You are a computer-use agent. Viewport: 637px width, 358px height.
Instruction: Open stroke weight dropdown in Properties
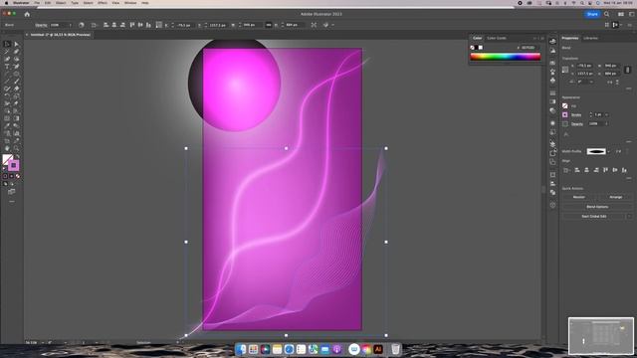[x=606, y=115]
